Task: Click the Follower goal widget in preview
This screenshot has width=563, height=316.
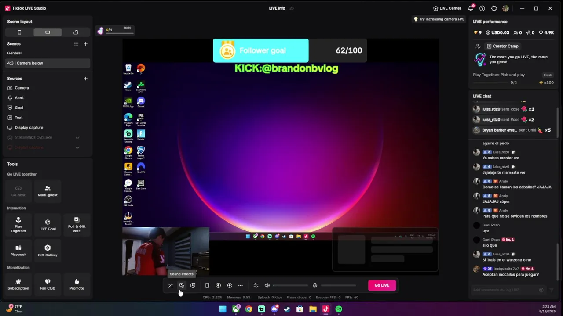Action: [x=290, y=50]
